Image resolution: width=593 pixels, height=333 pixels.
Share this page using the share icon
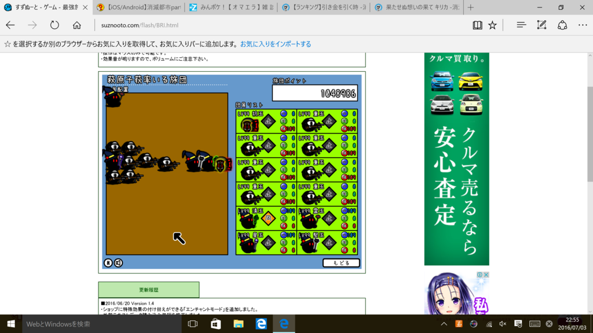click(562, 25)
